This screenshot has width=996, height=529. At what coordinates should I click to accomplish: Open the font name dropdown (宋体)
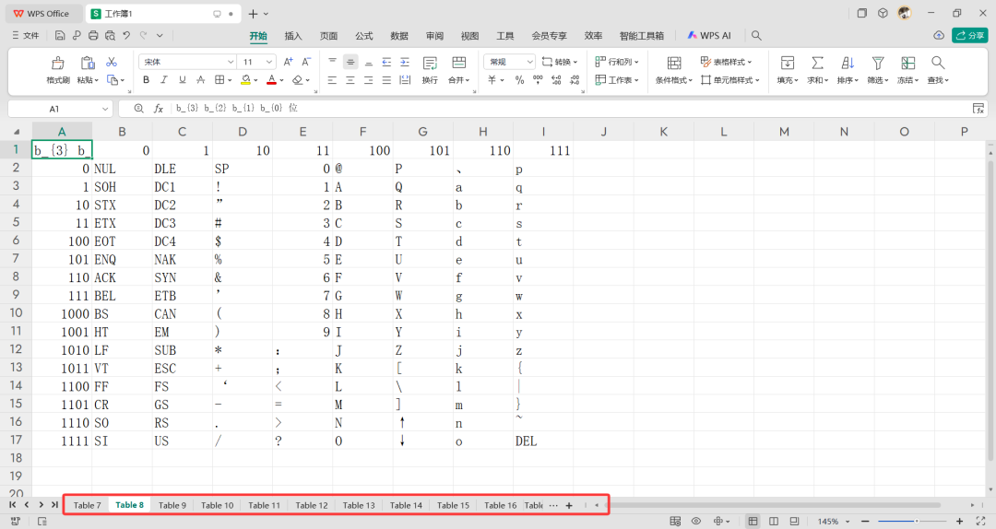click(187, 62)
